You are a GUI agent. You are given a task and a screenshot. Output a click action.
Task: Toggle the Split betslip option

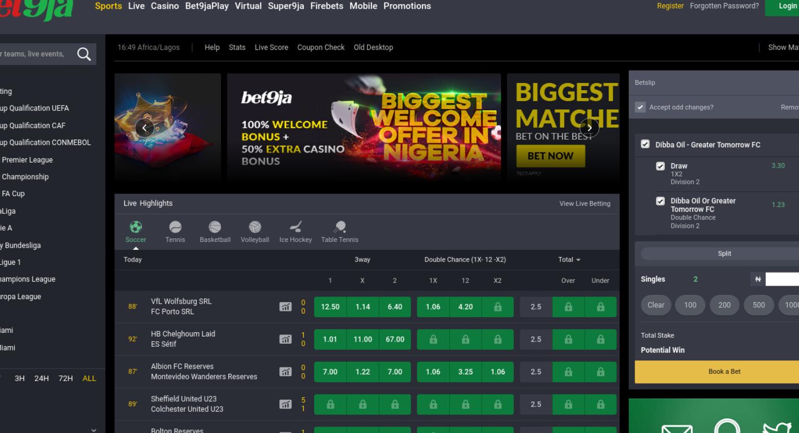(724, 253)
